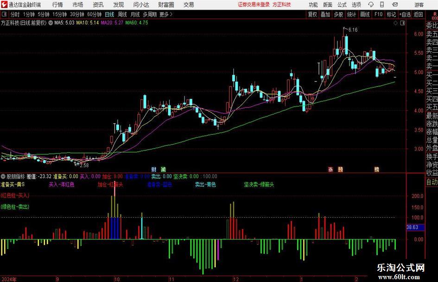Click the 游客 user label
The image size is (438, 282).
419,5
